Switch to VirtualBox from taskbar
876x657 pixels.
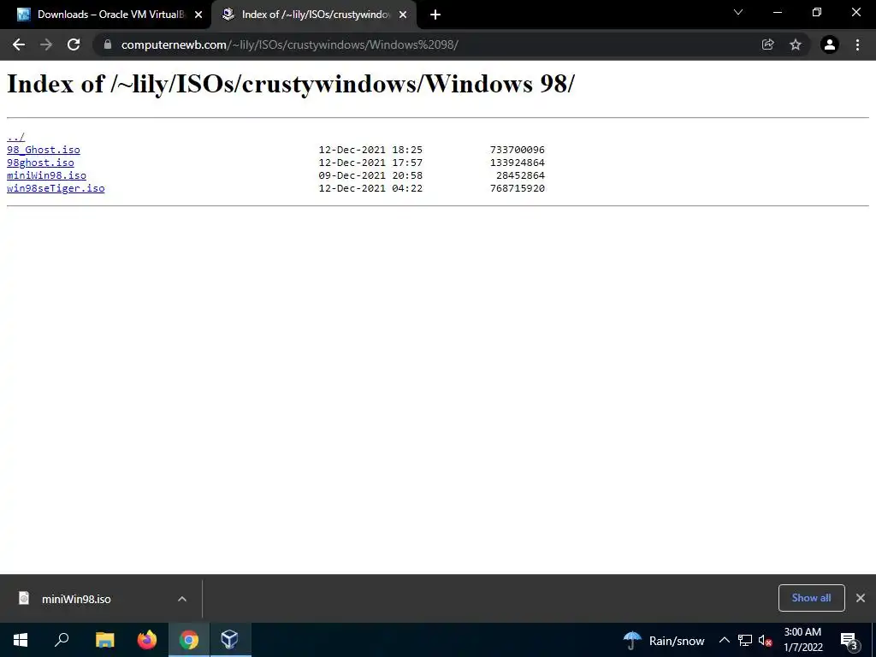coord(230,640)
